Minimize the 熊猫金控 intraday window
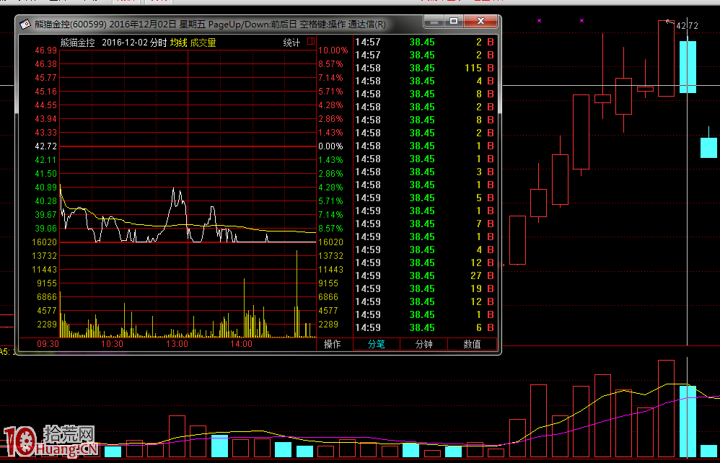720x463 pixels. (x=434, y=23)
